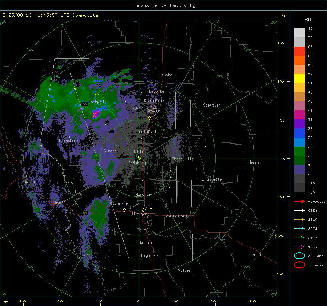Screen dimensions: 327x306
Task: Click the RedDeer city label
Action: point(154,110)
